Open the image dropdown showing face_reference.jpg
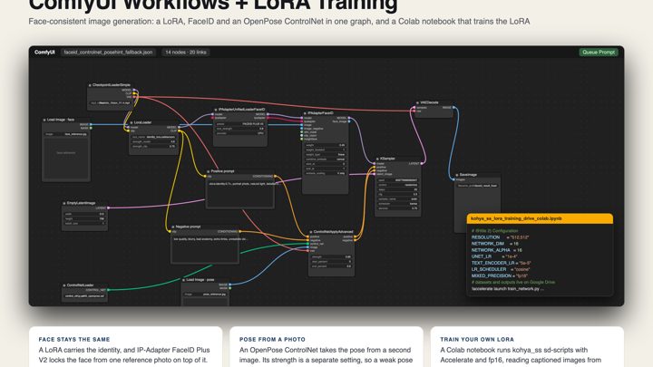653x367 pixels. 66,134
